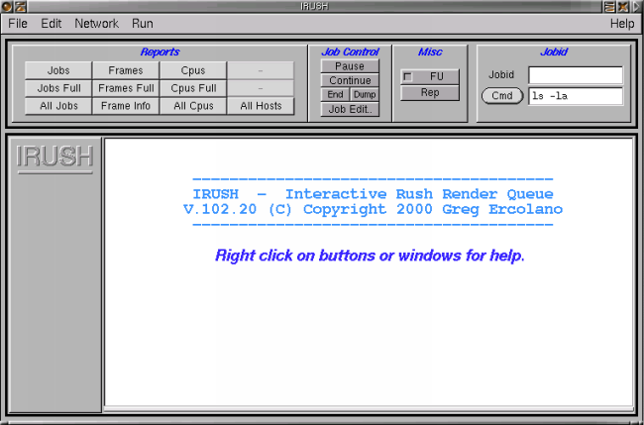The image size is (644, 425).
Task: Open the File menu
Action: coord(18,23)
